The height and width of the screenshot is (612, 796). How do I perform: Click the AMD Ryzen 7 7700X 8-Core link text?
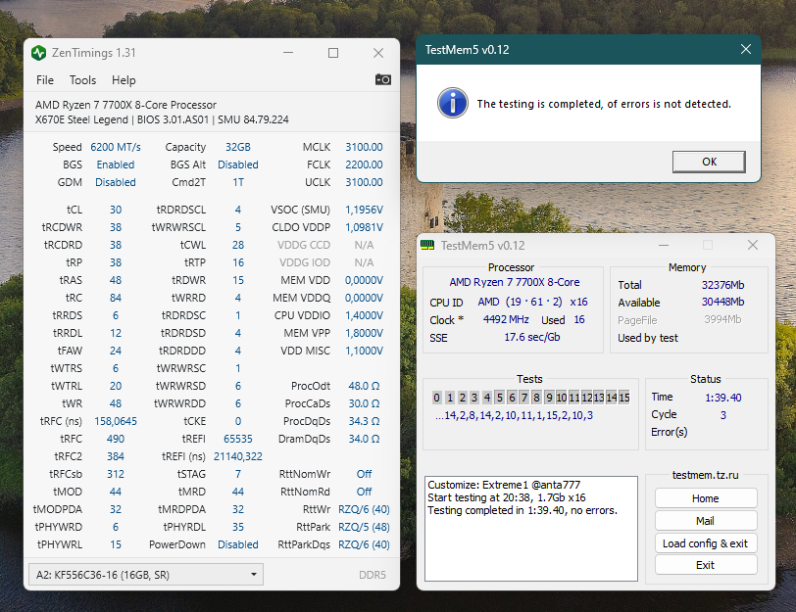(515, 282)
